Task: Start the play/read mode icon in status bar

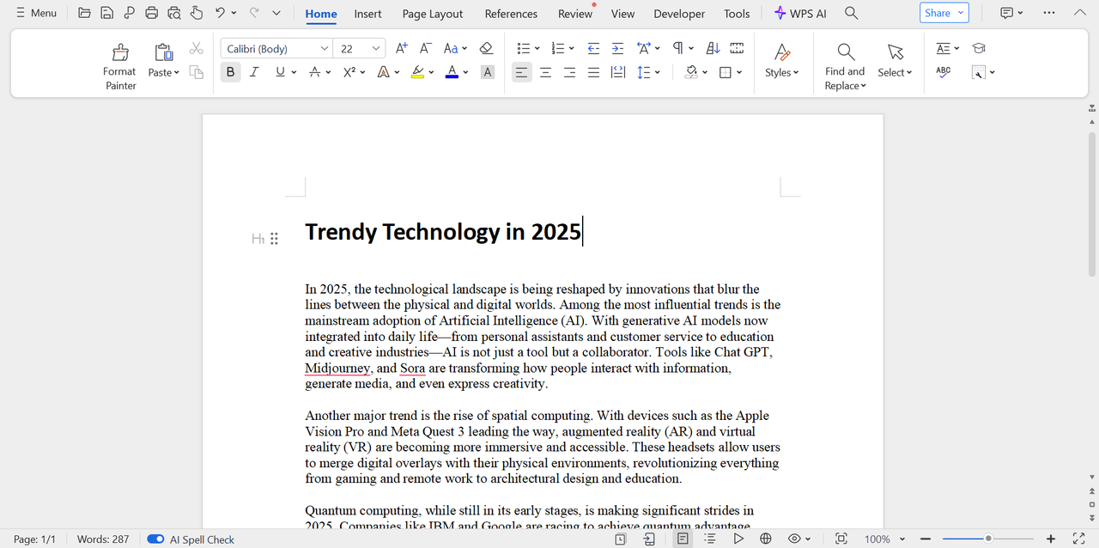Action: click(x=738, y=539)
